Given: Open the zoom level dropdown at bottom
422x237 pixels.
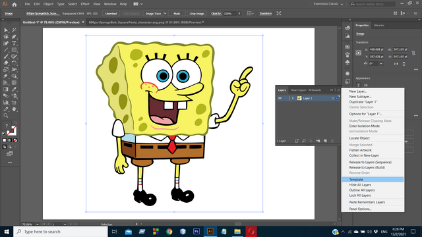Looking at the screenshot, I should pyautogui.click(x=37, y=224).
